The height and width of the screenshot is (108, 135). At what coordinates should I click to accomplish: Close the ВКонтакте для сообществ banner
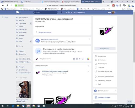click(x=89, y=39)
